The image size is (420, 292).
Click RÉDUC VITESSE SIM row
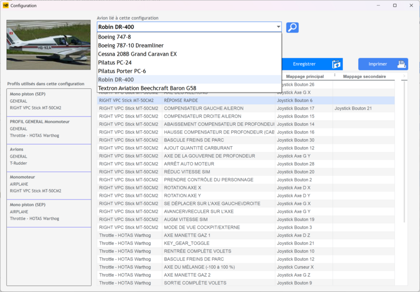pyautogui.click(x=246, y=172)
